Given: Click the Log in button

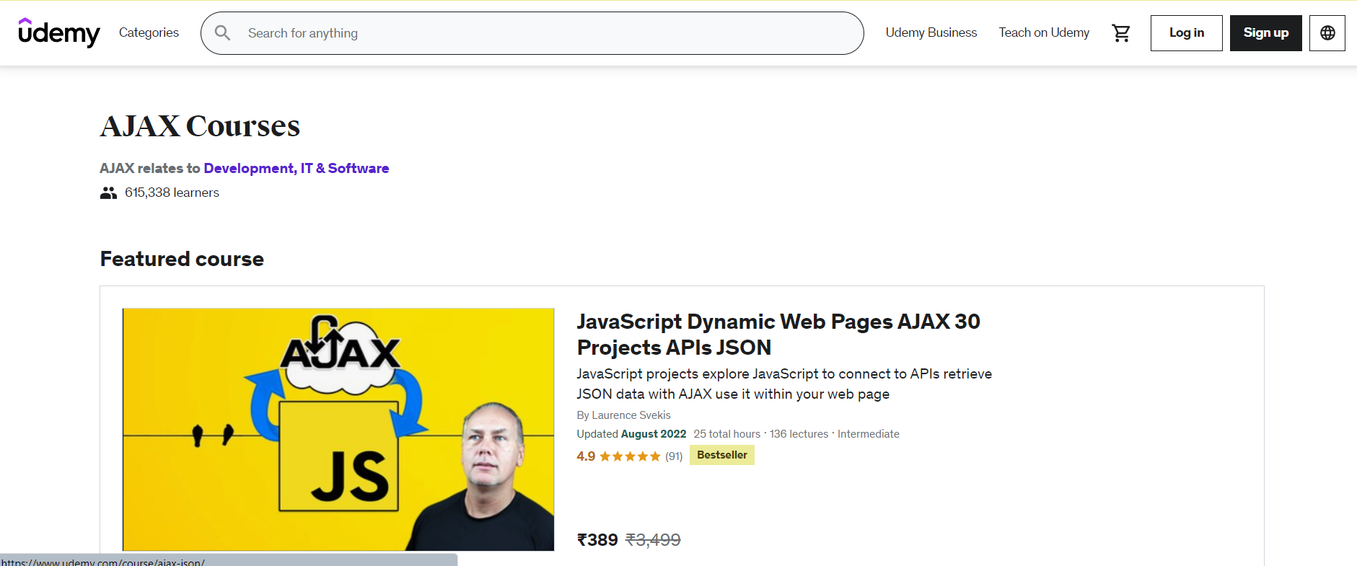Looking at the screenshot, I should tap(1186, 33).
